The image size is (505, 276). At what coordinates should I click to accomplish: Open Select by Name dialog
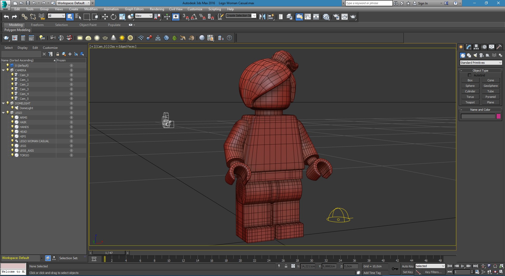pyautogui.click(x=78, y=17)
